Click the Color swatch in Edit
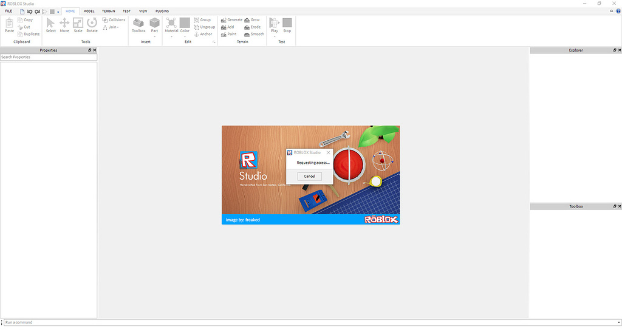 click(x=185, y=22)
